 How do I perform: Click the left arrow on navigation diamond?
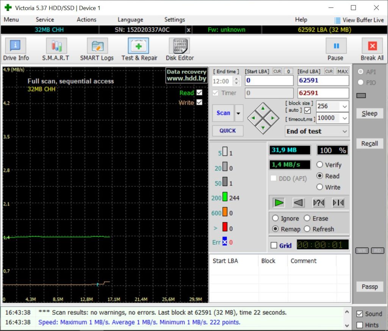[253, 118]
